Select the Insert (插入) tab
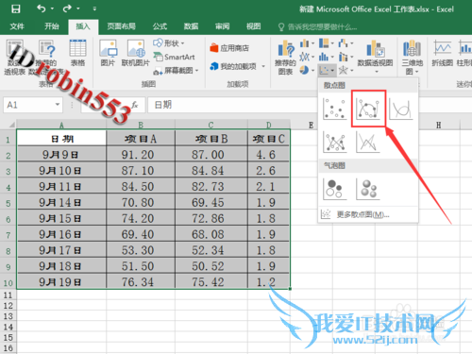Image resolution: width=472 pixels, height=354 pixels. click(x=83, y=26)
